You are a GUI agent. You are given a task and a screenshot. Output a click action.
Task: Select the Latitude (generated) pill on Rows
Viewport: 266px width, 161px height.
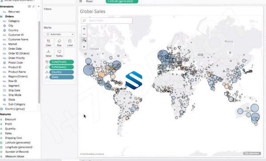click(122, 1)
